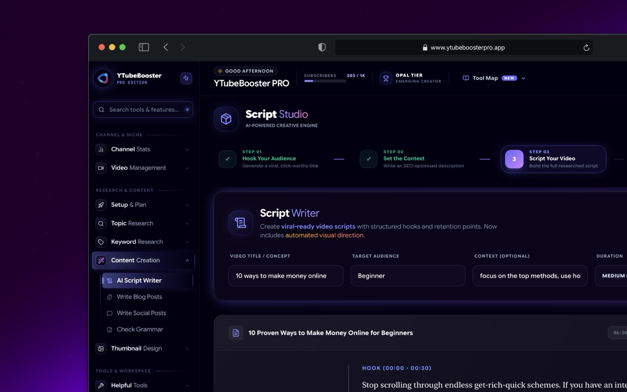
Task: Click the Step 3 purple number badge
Action: pos(514,159)
